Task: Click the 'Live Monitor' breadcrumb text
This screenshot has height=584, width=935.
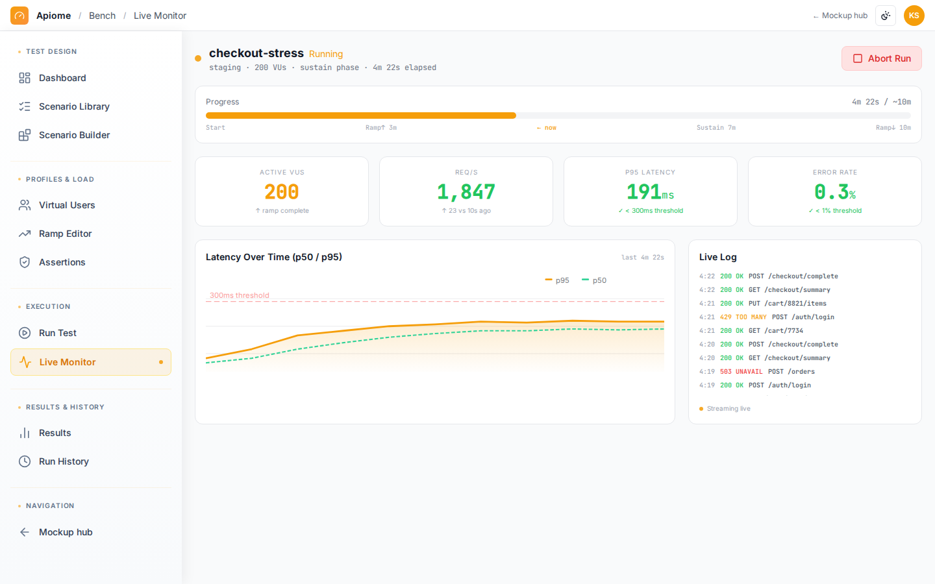Action: 160,16
